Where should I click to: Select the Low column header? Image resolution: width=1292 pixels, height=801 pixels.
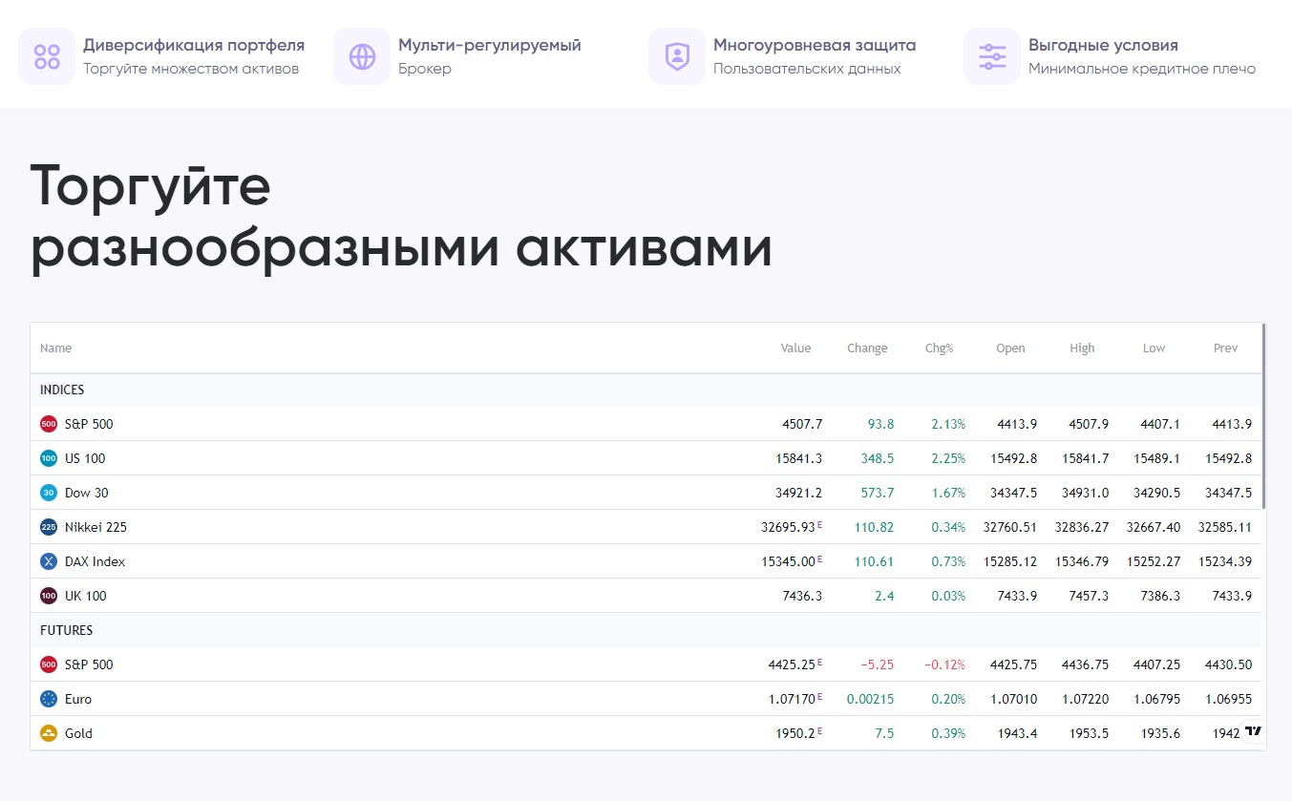point(1154,348)
